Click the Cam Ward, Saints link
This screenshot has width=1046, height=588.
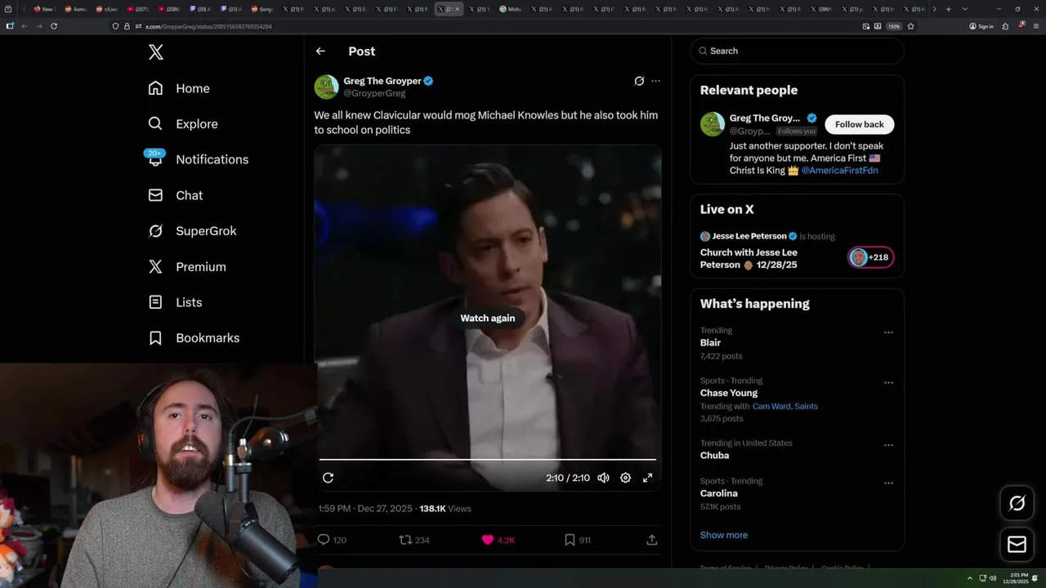(x=785, y=406)
